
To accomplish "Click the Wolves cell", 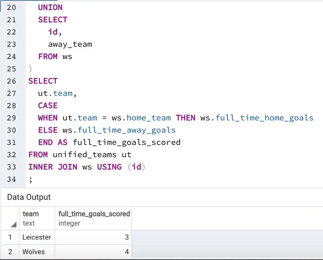I will coord(37,252).
